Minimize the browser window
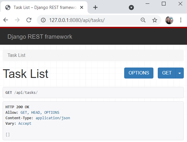 148,4
